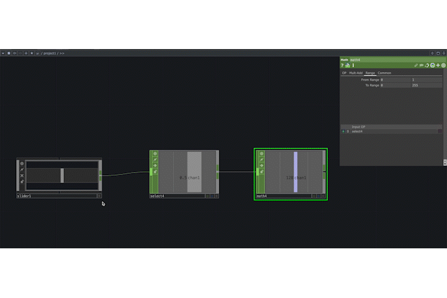Viewport: 447px width, 298px height.
Task: Click the pencil edit icon in parameter header
Action: 416,65
